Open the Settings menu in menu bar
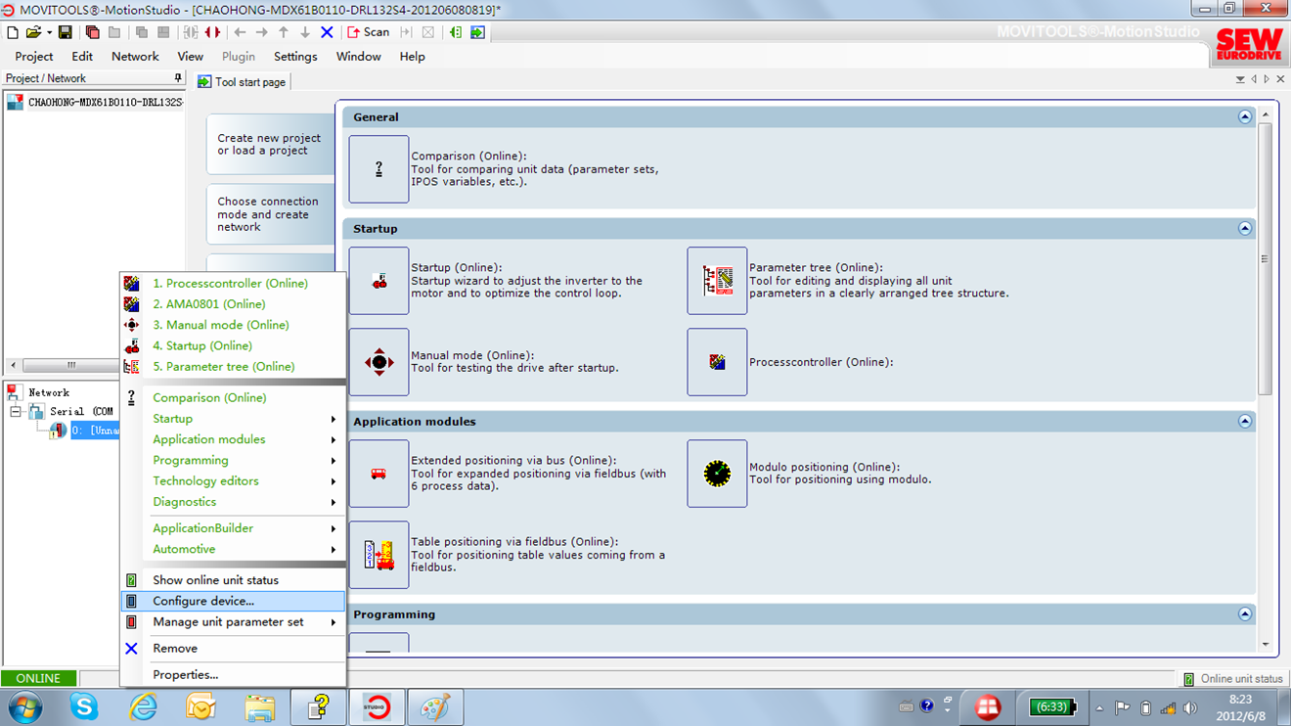1291x726 pixels. point(295,57)
